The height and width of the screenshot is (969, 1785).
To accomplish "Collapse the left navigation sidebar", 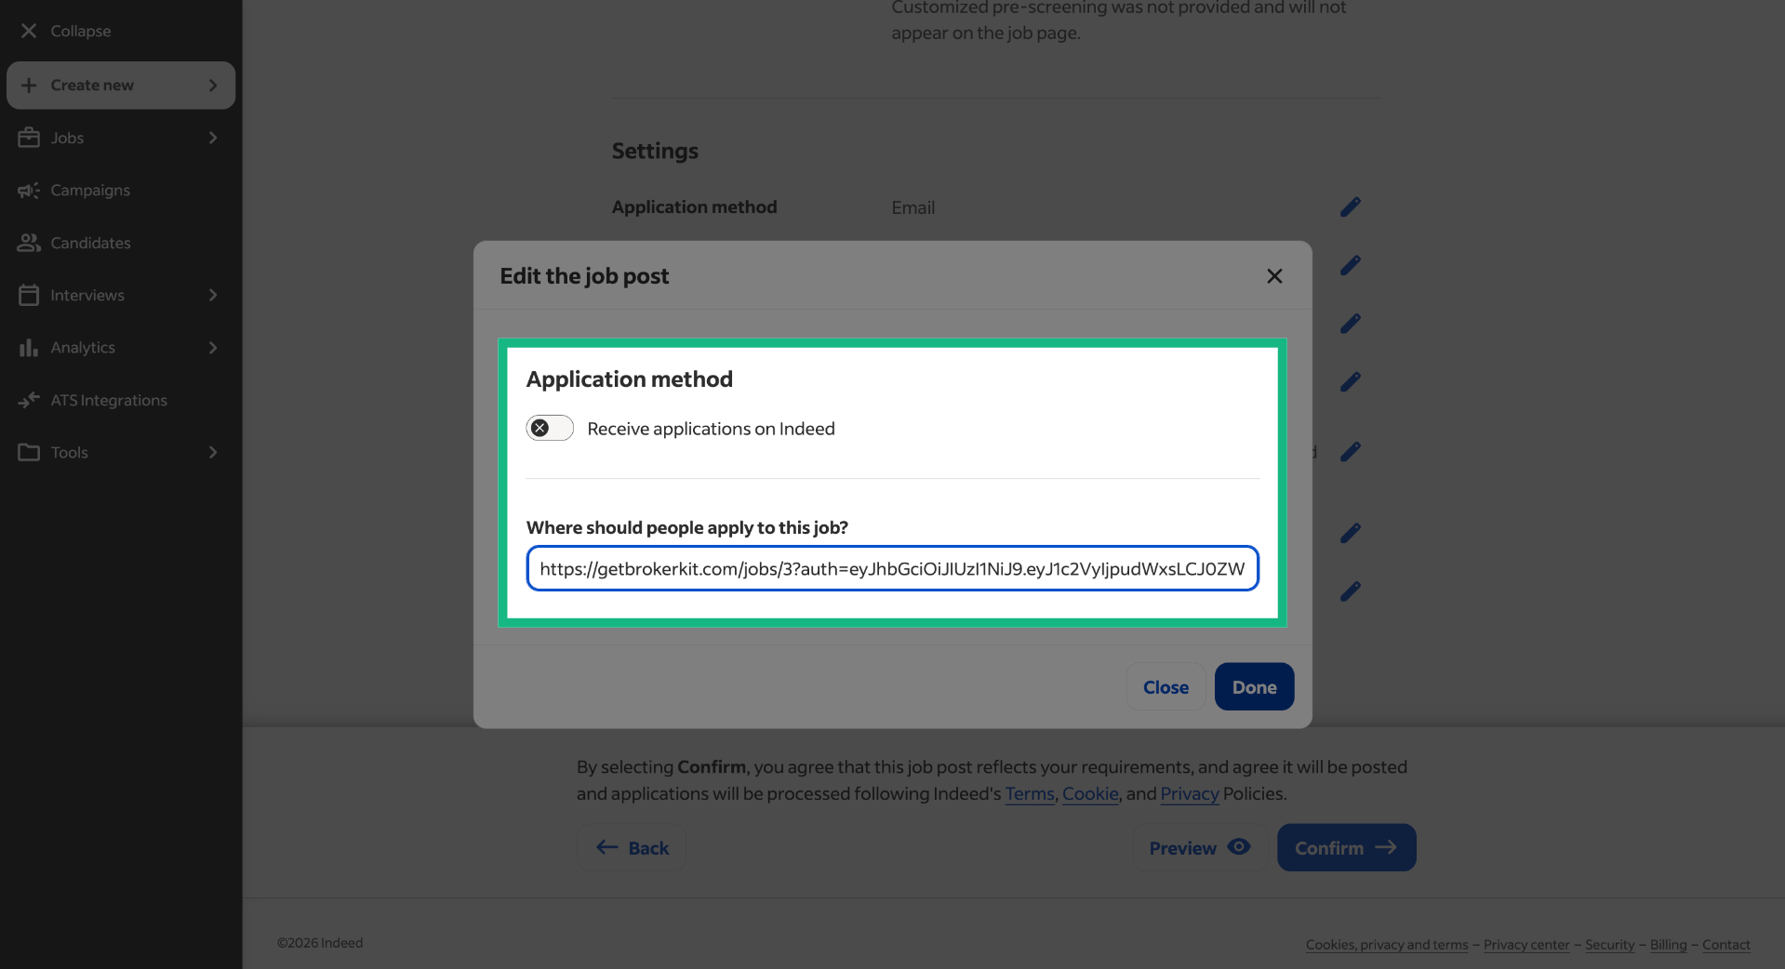I will pos(64,30).
